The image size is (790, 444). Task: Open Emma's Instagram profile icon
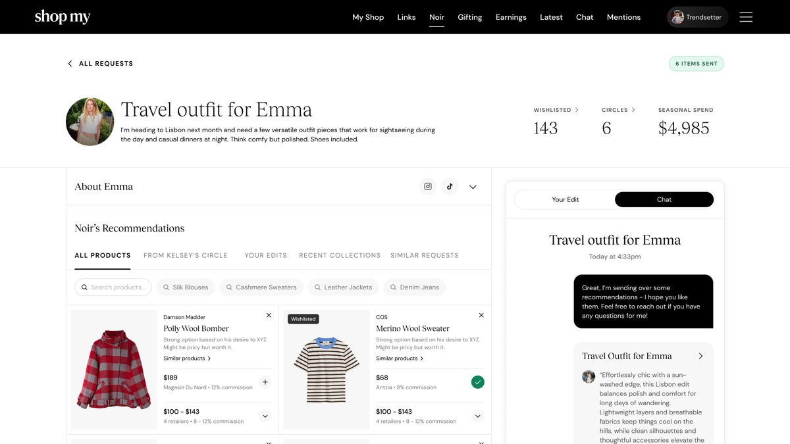click(428, 187)
